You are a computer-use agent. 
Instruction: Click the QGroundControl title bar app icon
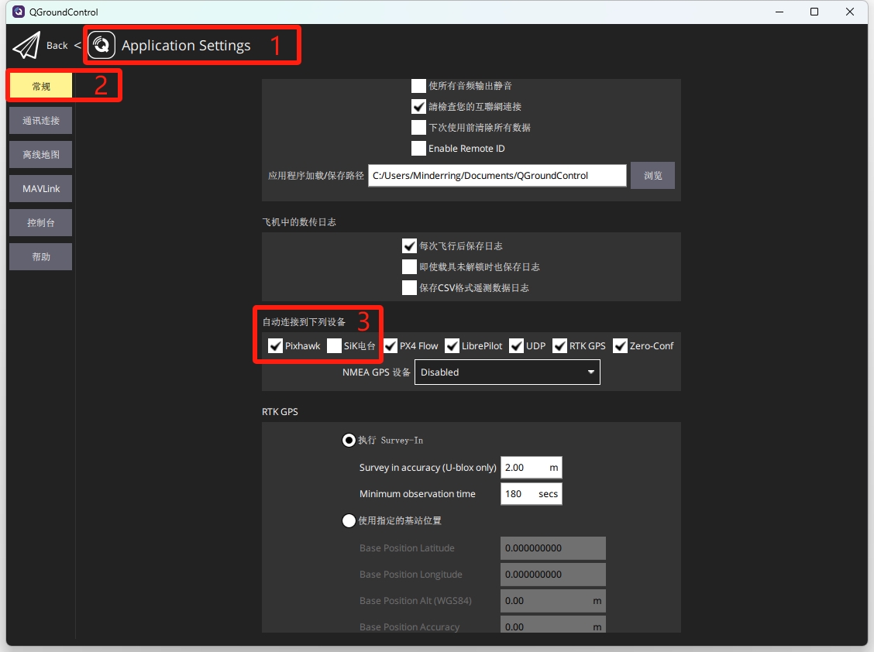point(19,12)
